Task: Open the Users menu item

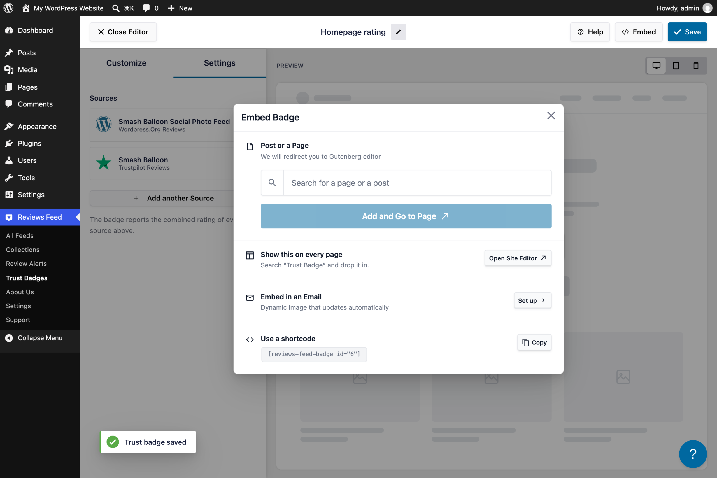Action: point(39,160)
